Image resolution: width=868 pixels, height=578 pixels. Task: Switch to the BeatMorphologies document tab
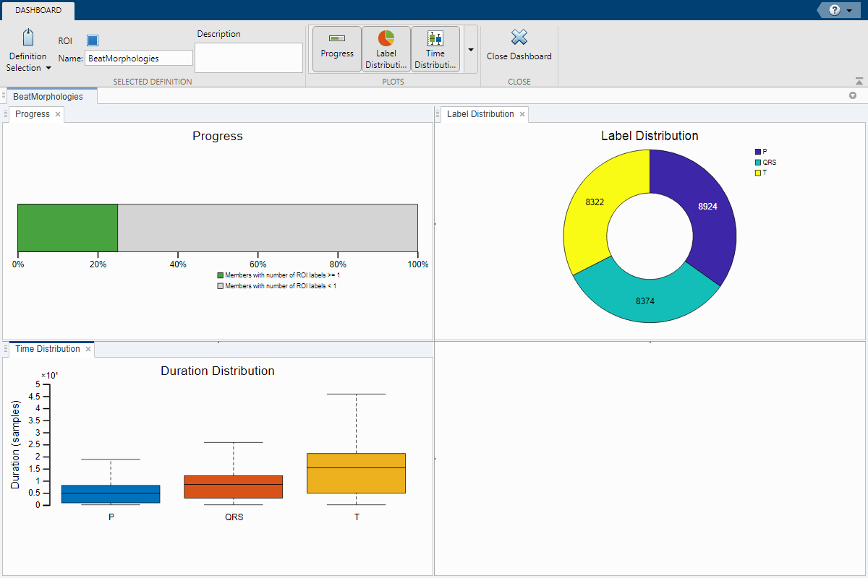[x=48, y=96]
